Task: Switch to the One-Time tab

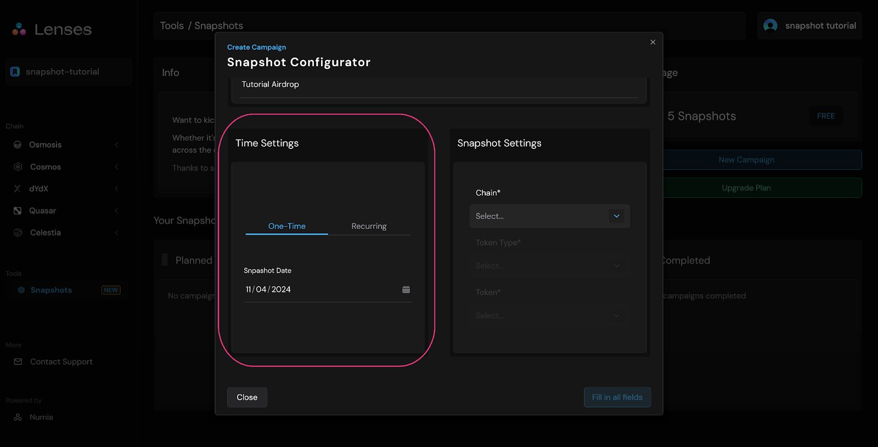Action: click(x=286, y=226)
